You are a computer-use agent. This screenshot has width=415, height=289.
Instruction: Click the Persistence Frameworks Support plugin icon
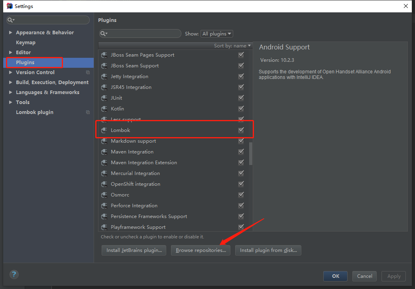click(104, 216)
